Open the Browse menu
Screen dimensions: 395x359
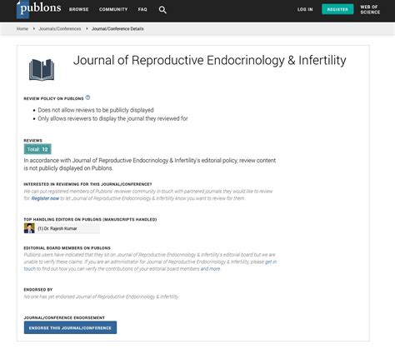pyautogui.click(x=79, y=9)
